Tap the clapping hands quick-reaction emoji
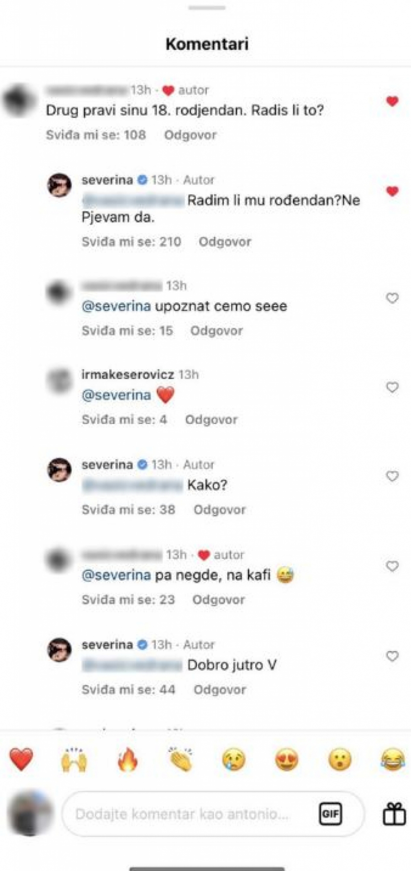The width and height of the screenshot is (411, 871). pos(180,760)
